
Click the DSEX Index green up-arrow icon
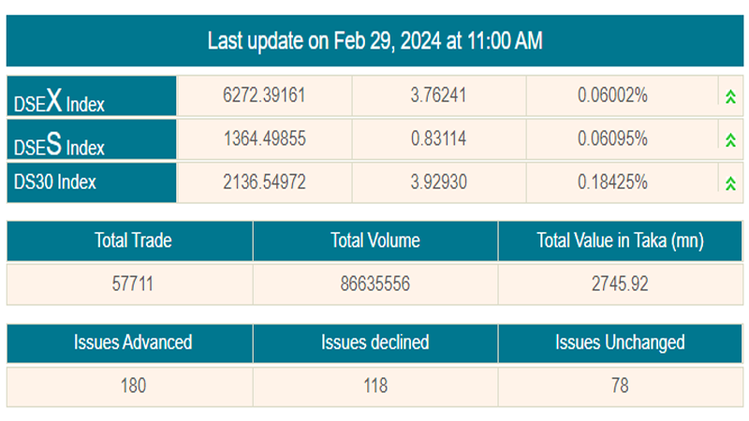729,96
